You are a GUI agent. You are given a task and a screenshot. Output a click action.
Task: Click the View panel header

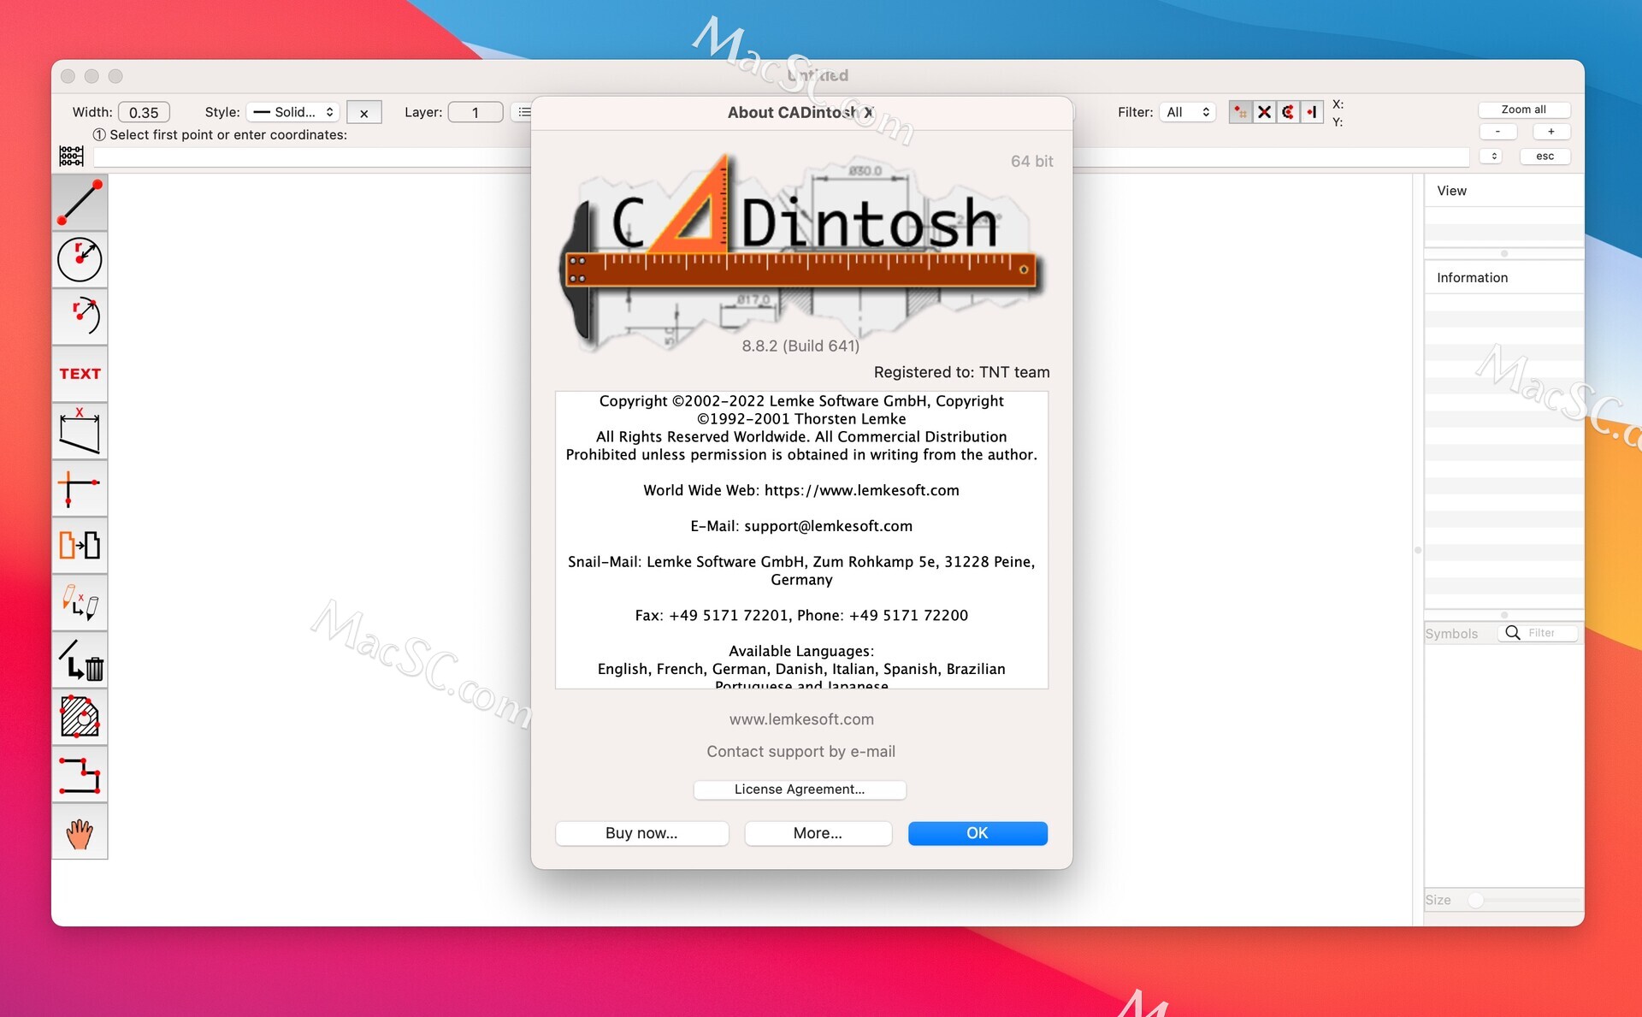tap(1503, 191)
